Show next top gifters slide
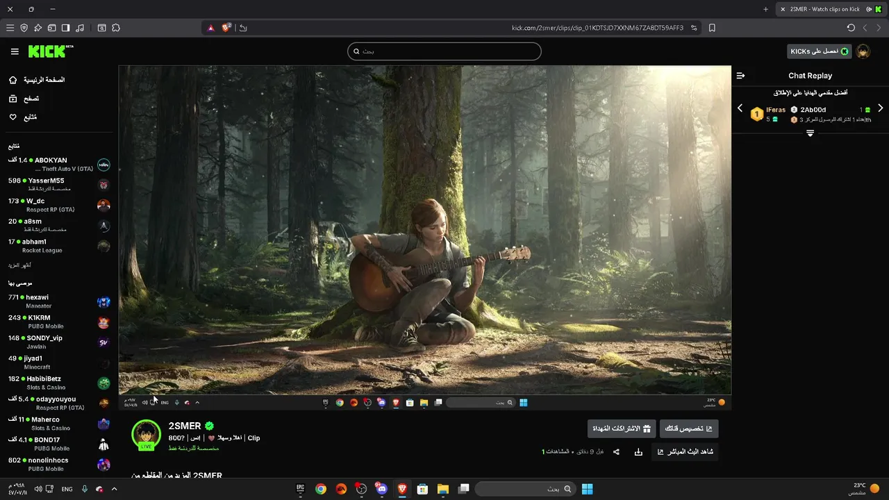 pyautogui.click(x=880, y=108)
